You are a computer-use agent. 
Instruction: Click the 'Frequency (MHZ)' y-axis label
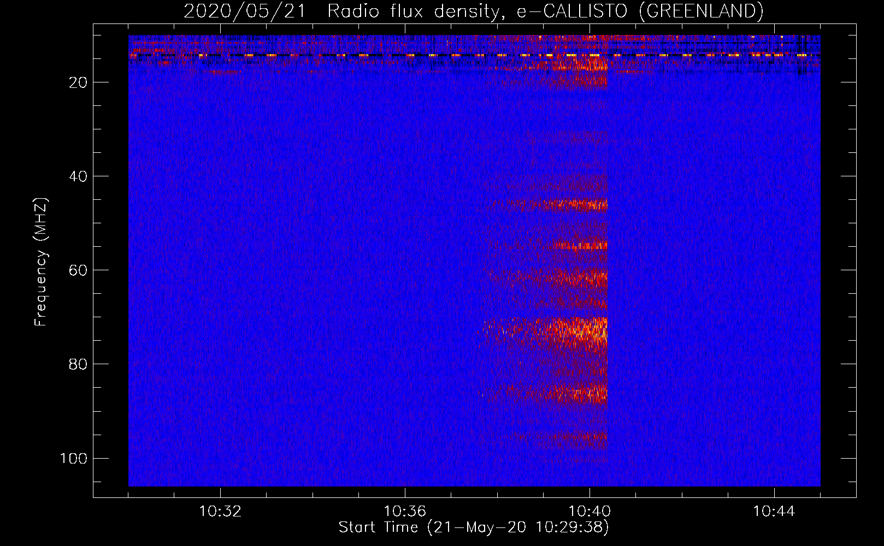(41, 262)
